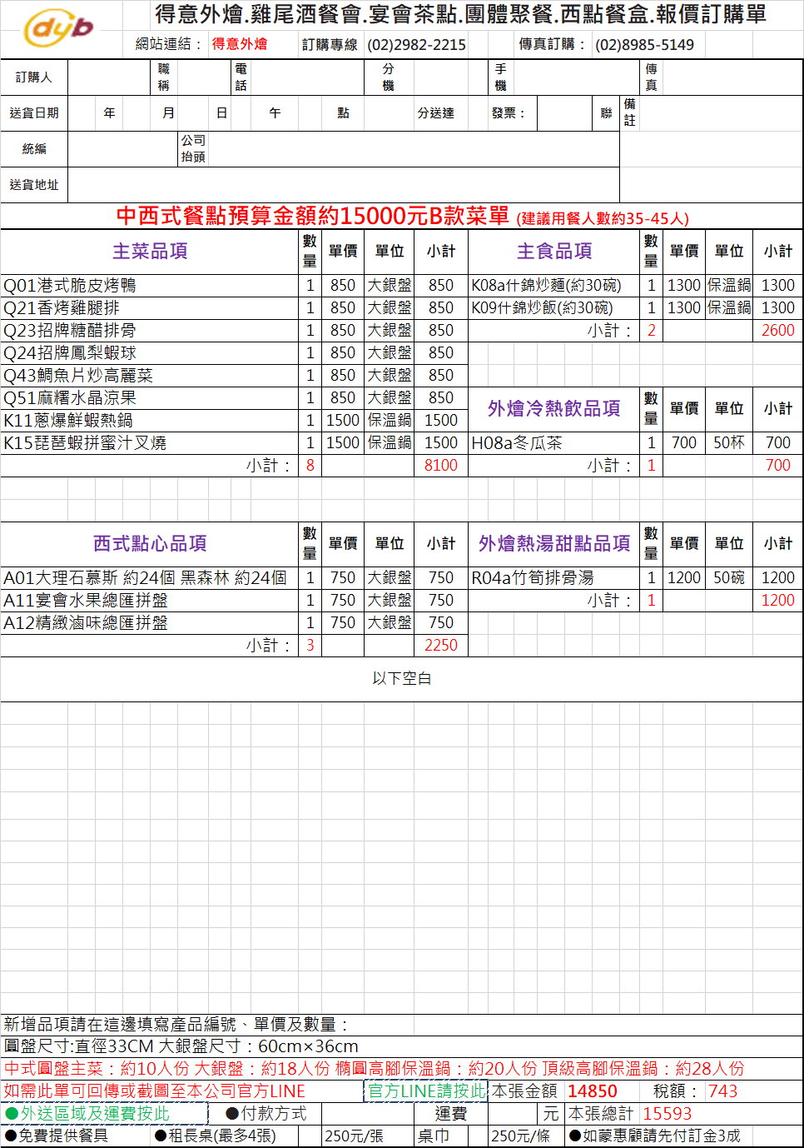Select the blank field next to 統編
Viewport: 804px width, 1148px height.
point(124,148)
